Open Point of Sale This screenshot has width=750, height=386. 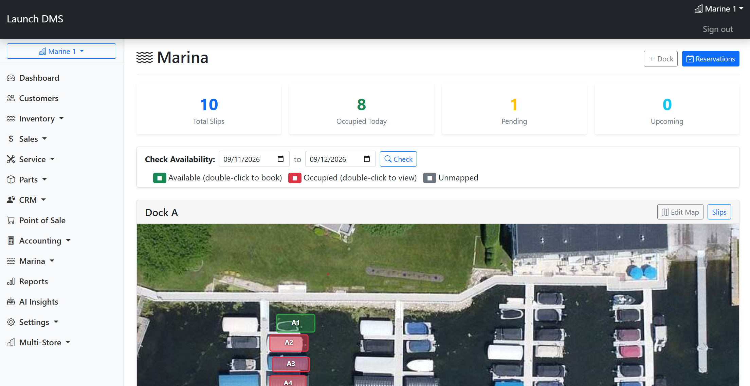[42, 220]
